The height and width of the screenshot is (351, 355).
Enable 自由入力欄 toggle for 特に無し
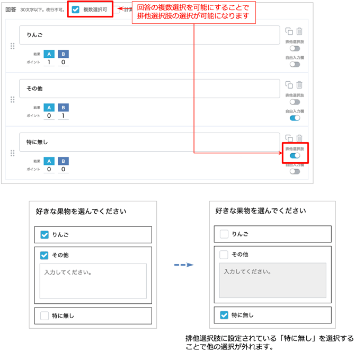(x=295, y=172)
